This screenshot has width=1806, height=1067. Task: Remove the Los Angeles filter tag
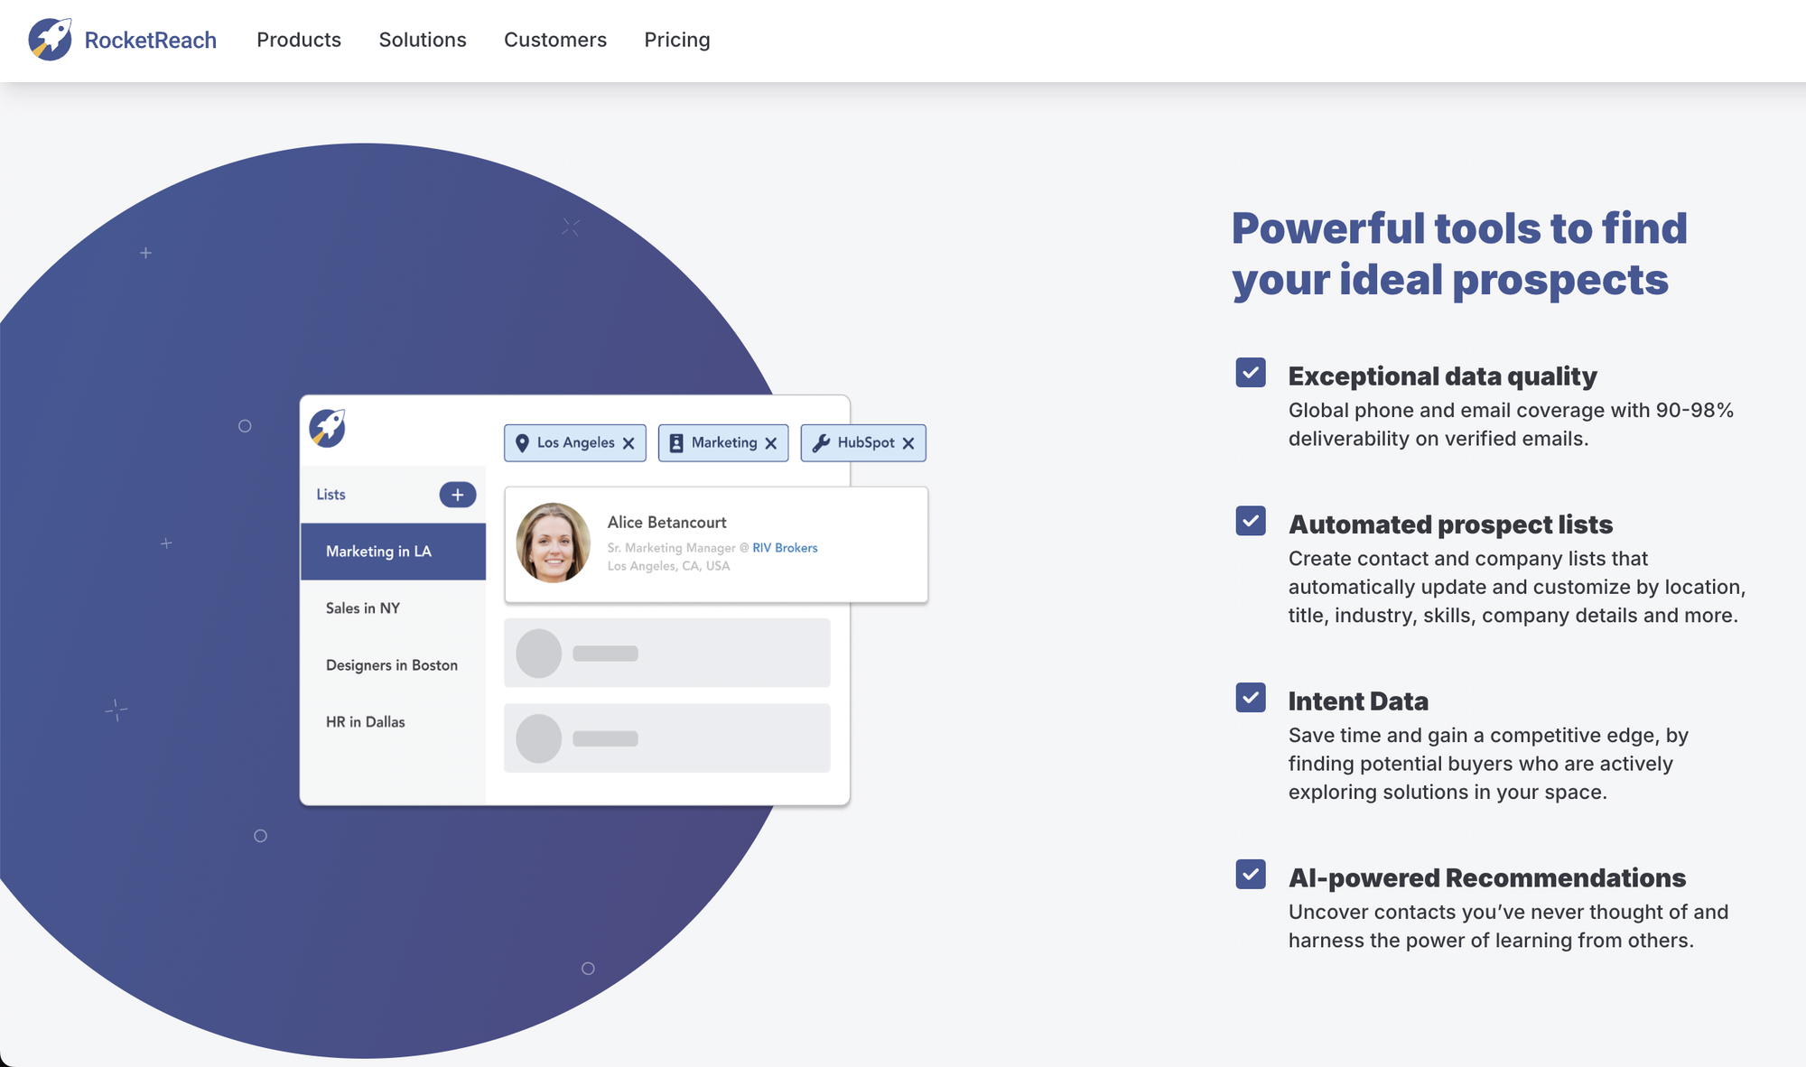[x=628, y=443]
